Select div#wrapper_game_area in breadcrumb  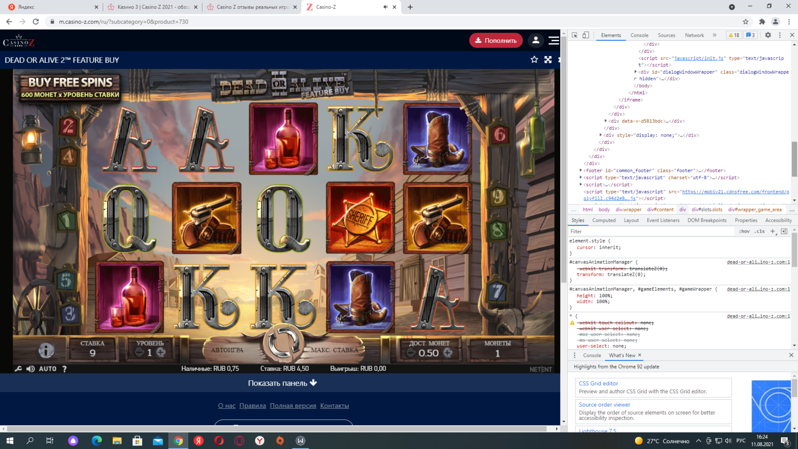755,210
